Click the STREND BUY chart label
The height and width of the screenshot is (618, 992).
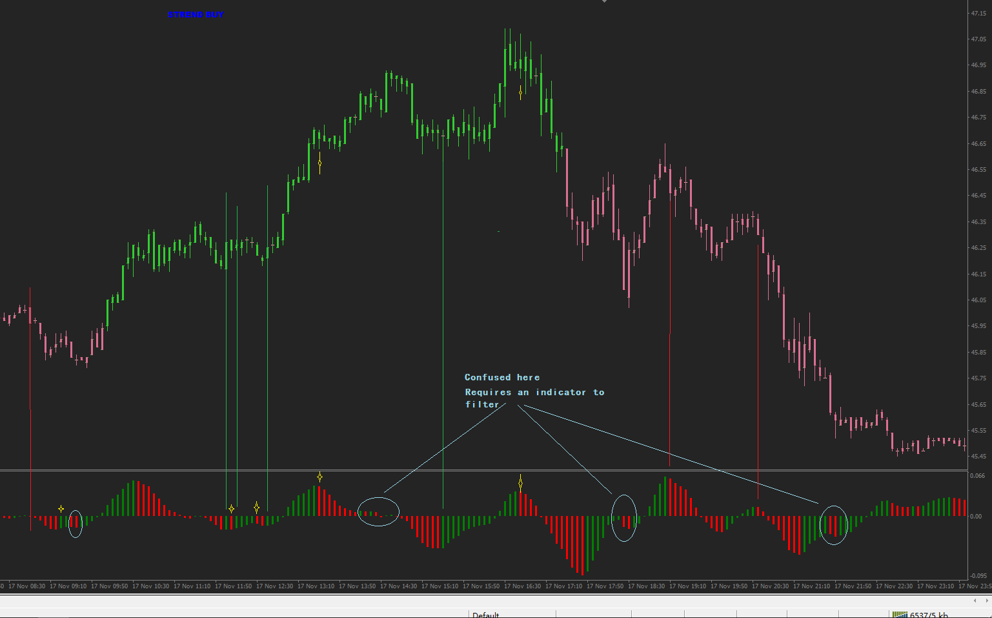click(196, 15)
